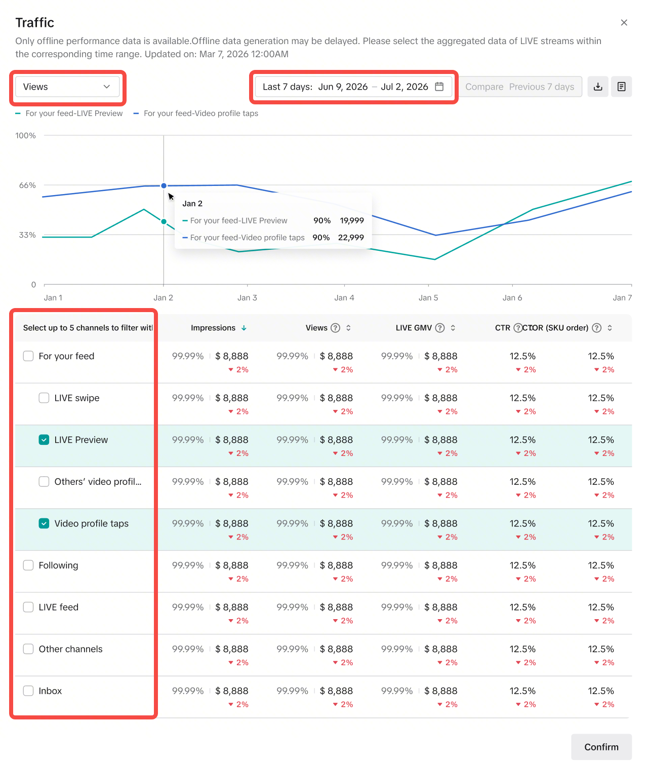Uncheck the LIVE Preview channel
Viewport: 647px width, 762px height.
tap(44, 440)
